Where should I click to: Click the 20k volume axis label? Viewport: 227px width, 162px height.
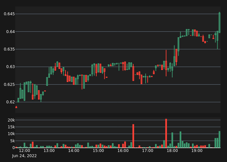pyautogui.click(x=11, y=120)
